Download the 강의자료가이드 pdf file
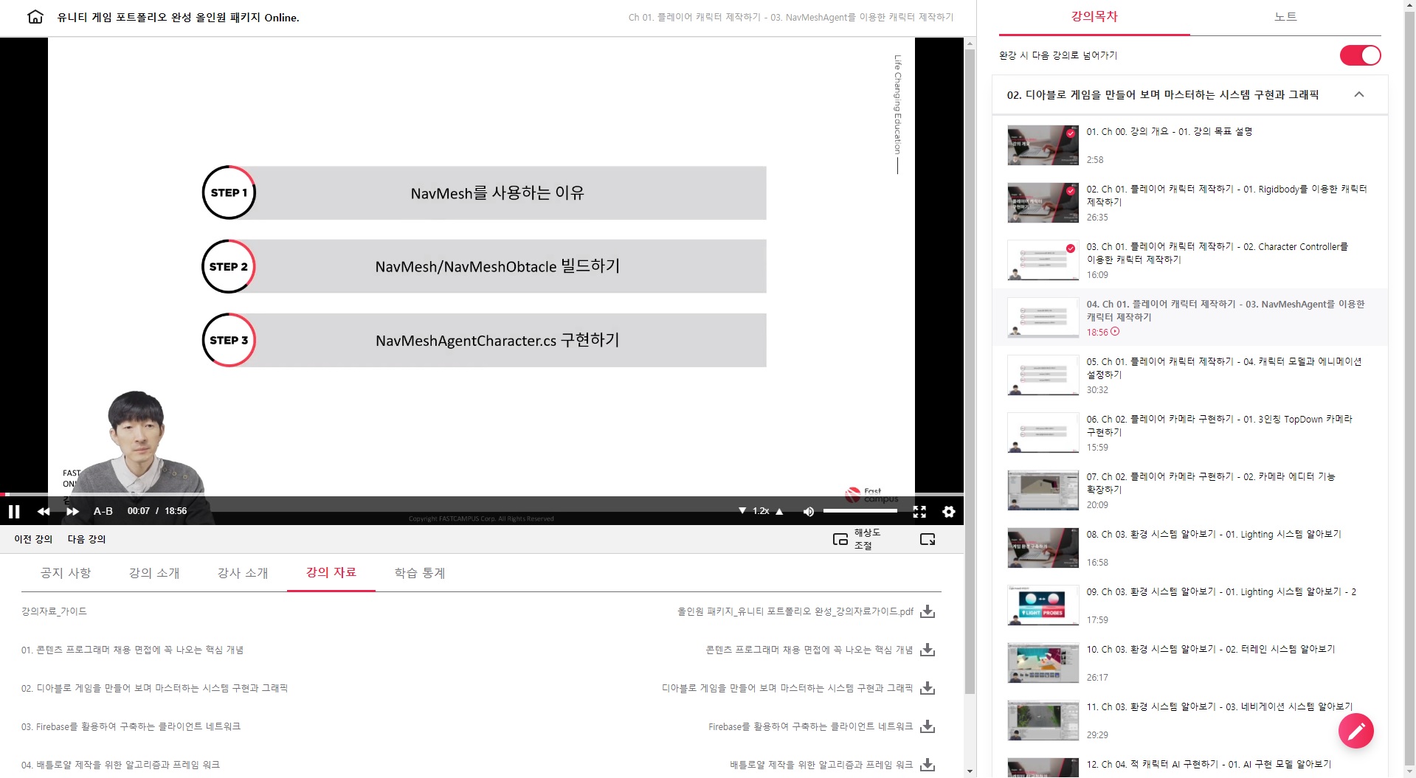Image resolution: width=1416 pixels, height=778 pixels. point(928,611)
